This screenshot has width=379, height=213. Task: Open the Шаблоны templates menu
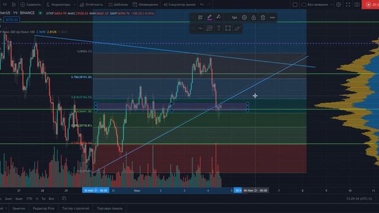[118, 5]
